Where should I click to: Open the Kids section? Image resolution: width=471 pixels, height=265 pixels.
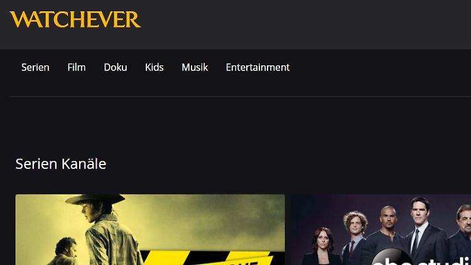pos(154,67)
